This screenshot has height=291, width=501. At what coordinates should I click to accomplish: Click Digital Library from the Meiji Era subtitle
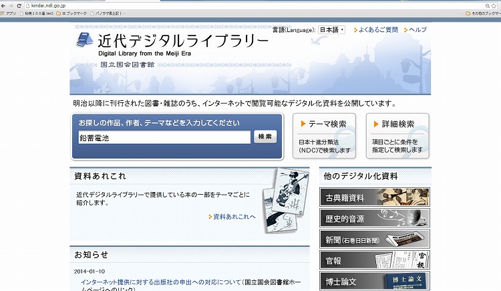pos(144,54)
